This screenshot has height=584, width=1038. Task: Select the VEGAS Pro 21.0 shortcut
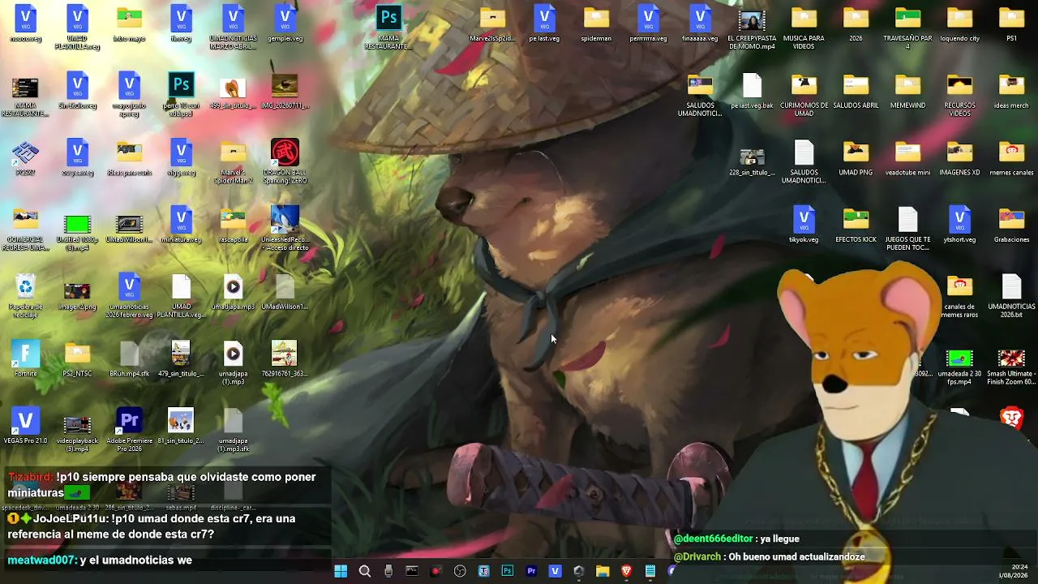(x=25, y=426)
